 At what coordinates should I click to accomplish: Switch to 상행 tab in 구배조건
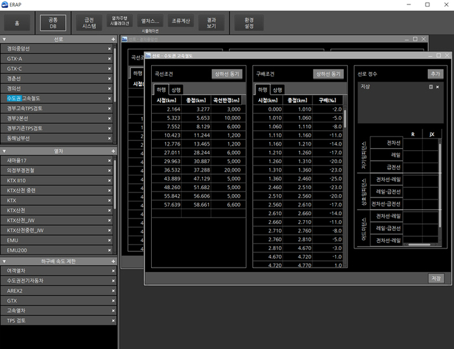coord(278,89)
